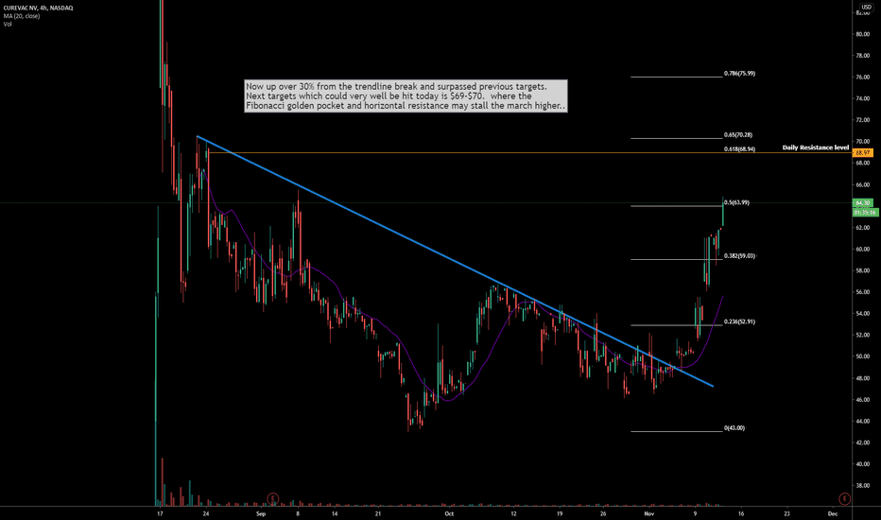Viewport: 881px width, 520px height.
Task: Click the 0.382(59.03) Fibonacci level label
Action: point(739,256)
